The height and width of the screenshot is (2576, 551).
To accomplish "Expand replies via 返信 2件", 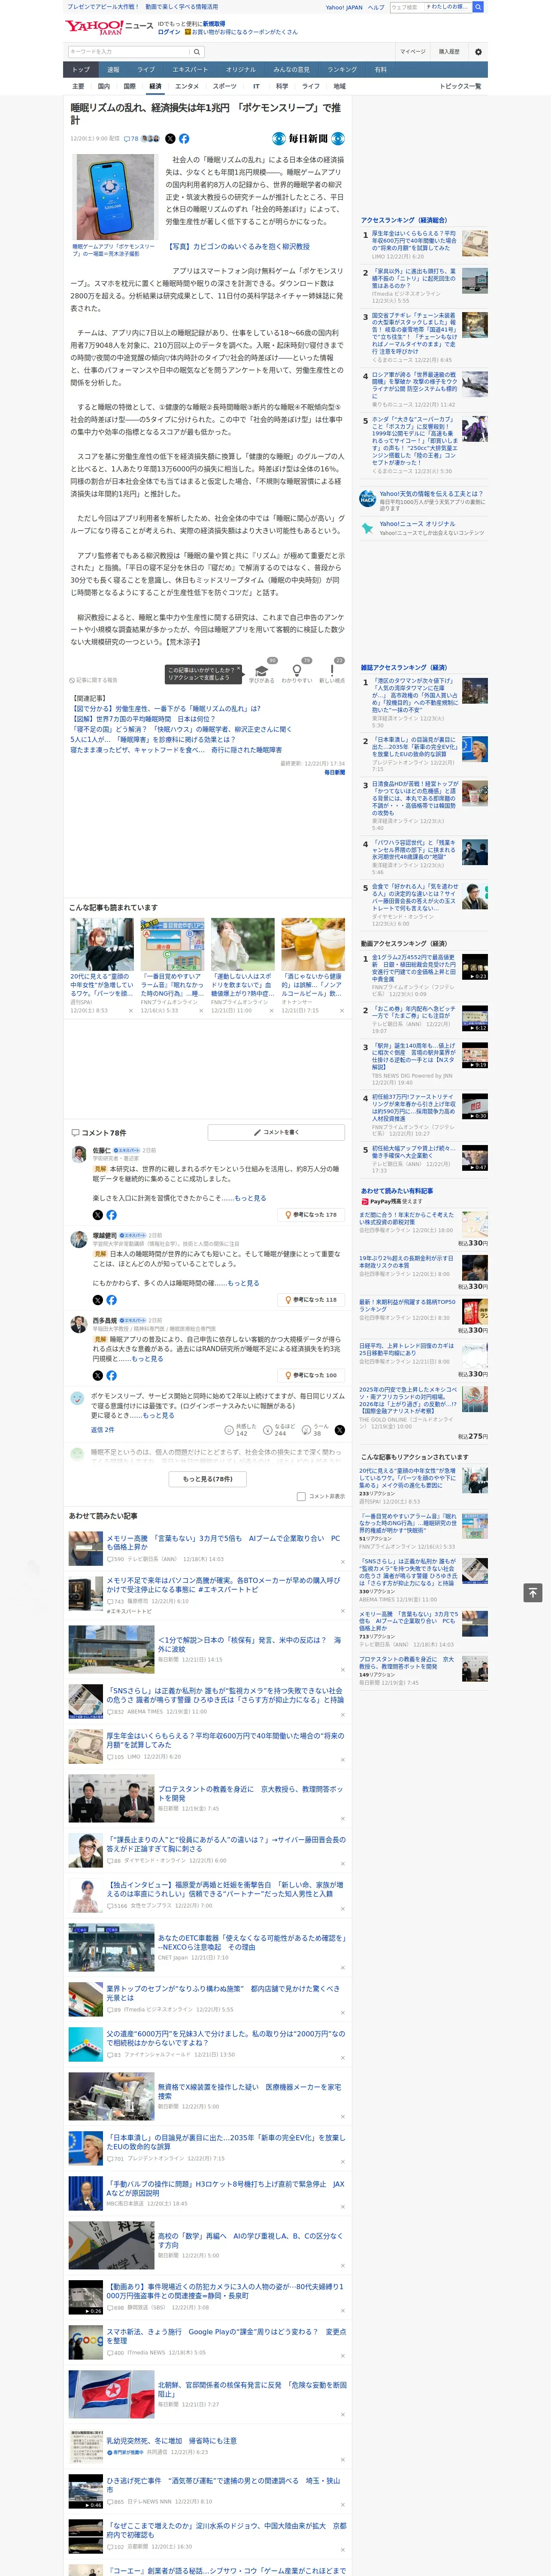I will click(x=103, y=1430).
